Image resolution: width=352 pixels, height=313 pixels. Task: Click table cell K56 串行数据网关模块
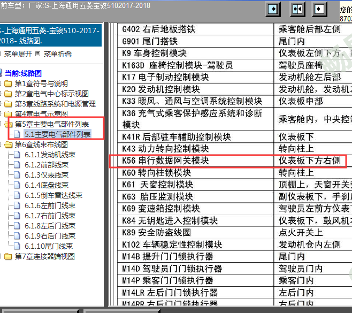point(196,161)
